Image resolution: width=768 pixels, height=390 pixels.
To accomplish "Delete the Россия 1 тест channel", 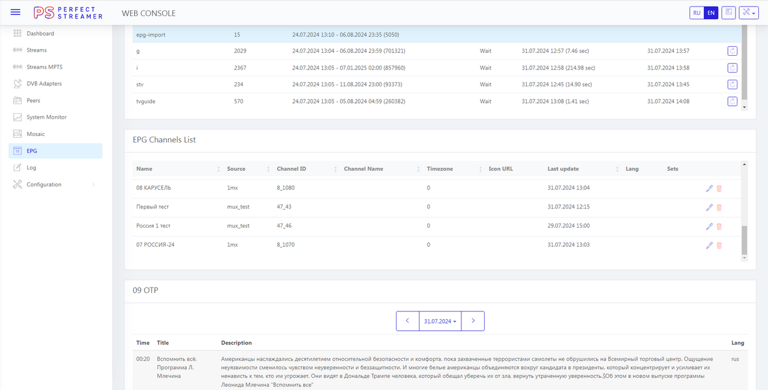I will (x=719, y=226).
